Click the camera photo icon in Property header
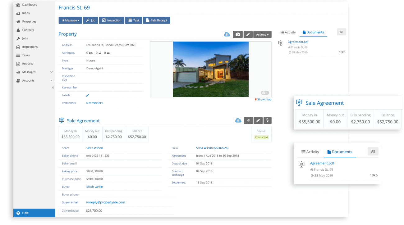The image size is (404, 225). coord(238,34)
